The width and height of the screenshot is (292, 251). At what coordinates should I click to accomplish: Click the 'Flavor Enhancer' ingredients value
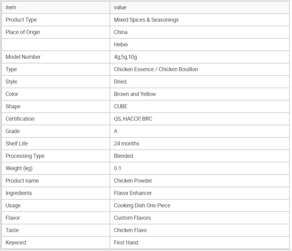click(133, 193)
